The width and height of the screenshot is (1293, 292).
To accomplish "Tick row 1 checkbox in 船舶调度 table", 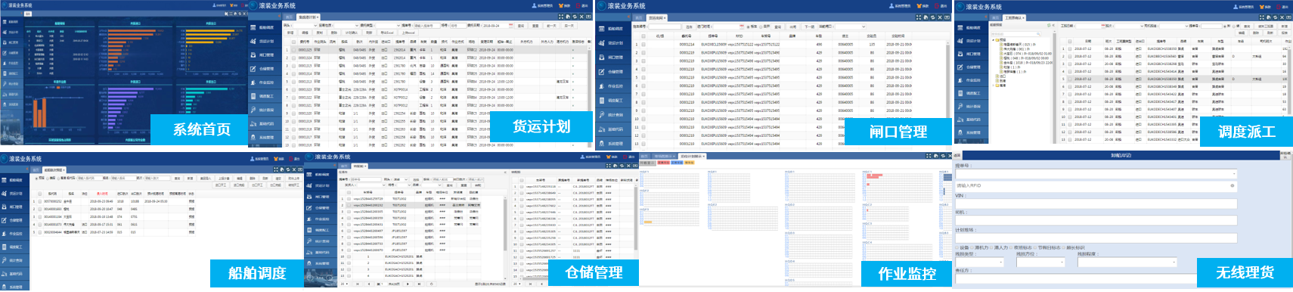I will click(x=40, y=201).
